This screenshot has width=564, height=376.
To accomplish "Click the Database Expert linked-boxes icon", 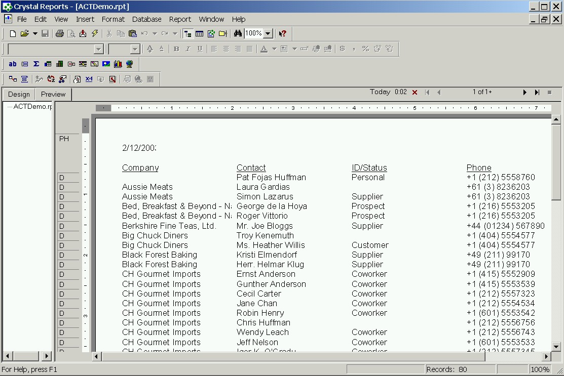I will 13,79.
